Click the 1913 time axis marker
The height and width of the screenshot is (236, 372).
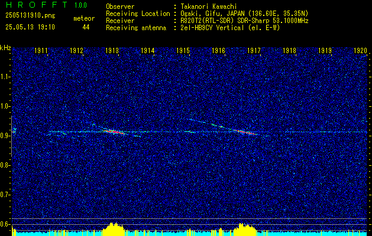tap(112, 51)
